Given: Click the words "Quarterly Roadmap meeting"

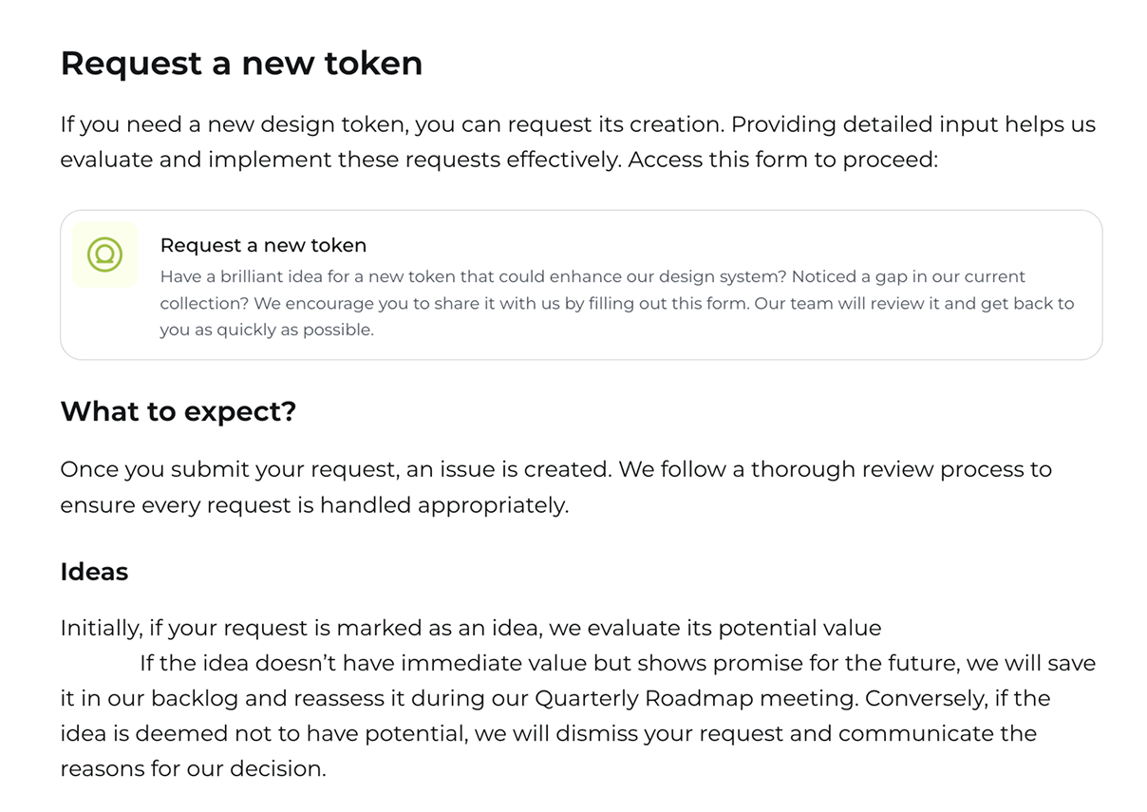Looking at the screenshot, I should (691, 698).
